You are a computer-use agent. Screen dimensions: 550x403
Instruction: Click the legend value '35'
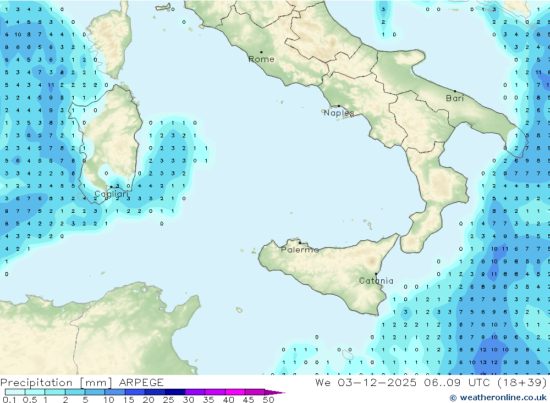pos(208,400)
